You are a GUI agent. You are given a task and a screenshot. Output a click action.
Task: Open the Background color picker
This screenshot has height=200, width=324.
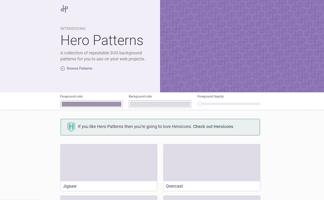pyautogui.click(x=160, y=104)
